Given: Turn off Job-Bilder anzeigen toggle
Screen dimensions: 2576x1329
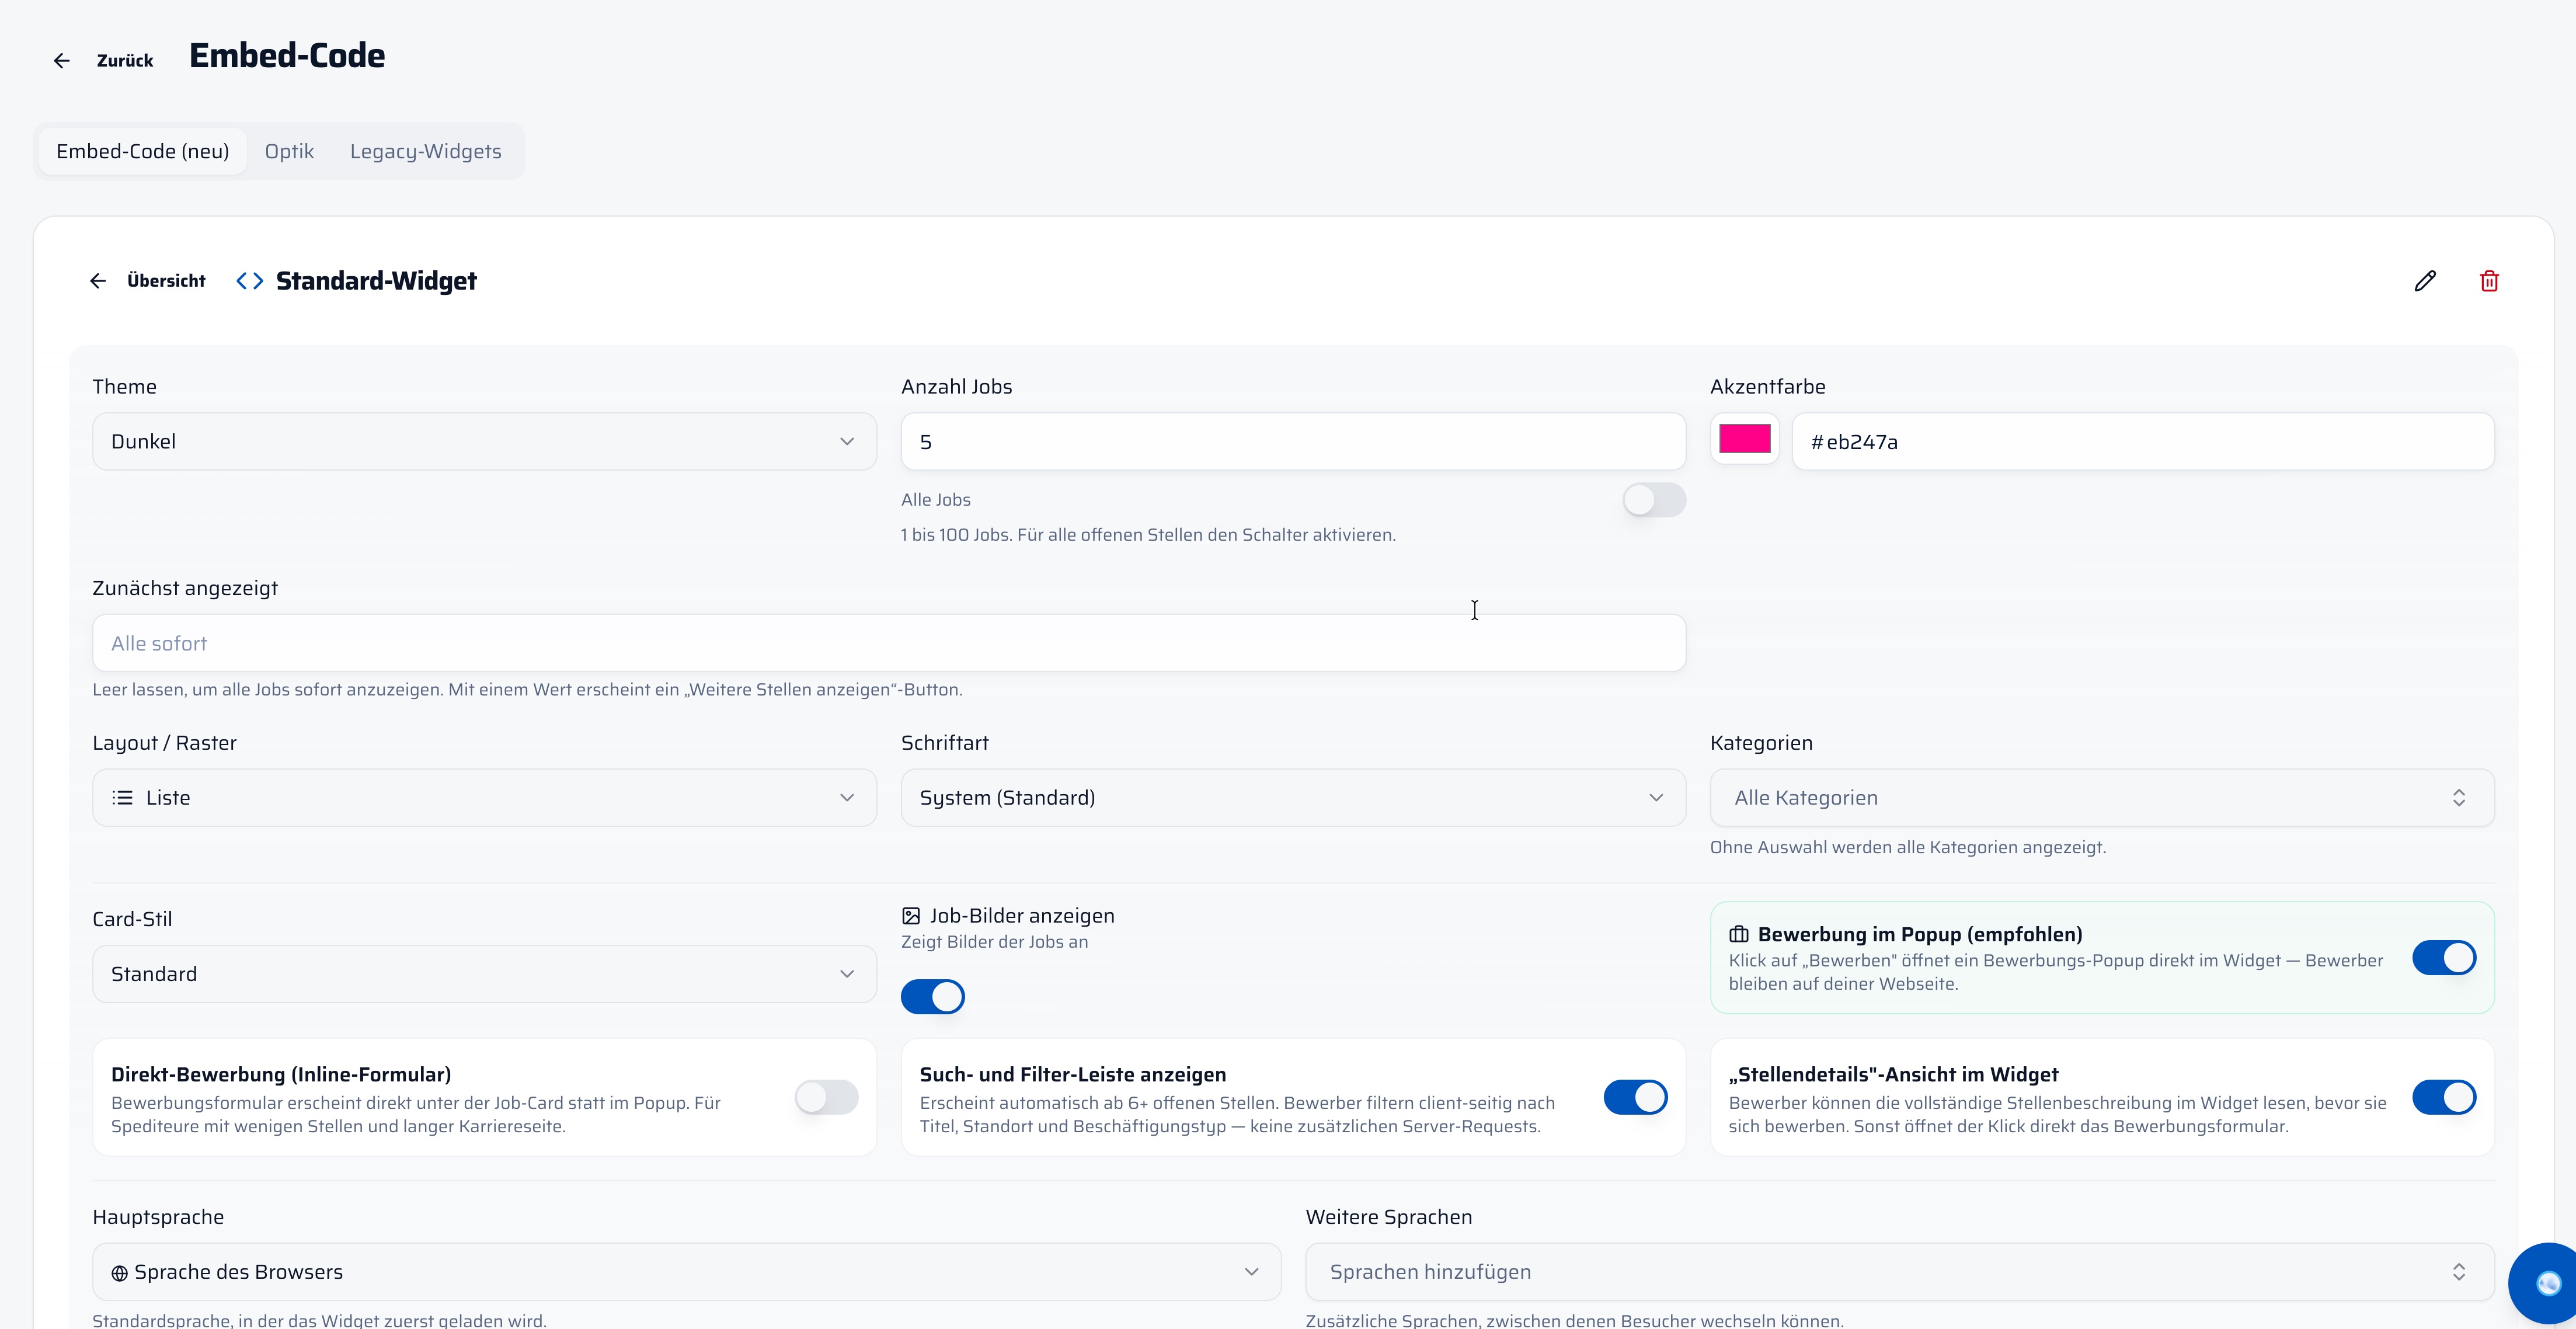Looking at the screenshot, I should coord(933,997).
